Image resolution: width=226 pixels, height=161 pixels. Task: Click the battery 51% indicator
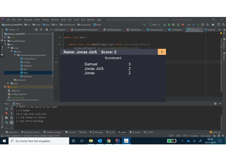point(171,141)
